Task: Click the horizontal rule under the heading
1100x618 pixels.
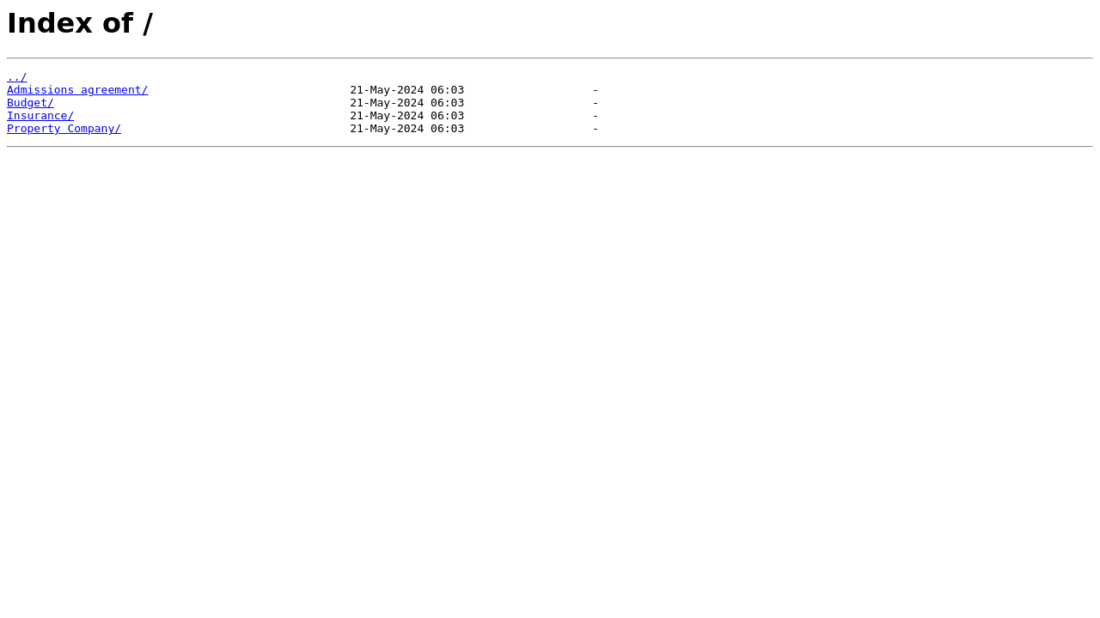Action: (x=550, y=58)
